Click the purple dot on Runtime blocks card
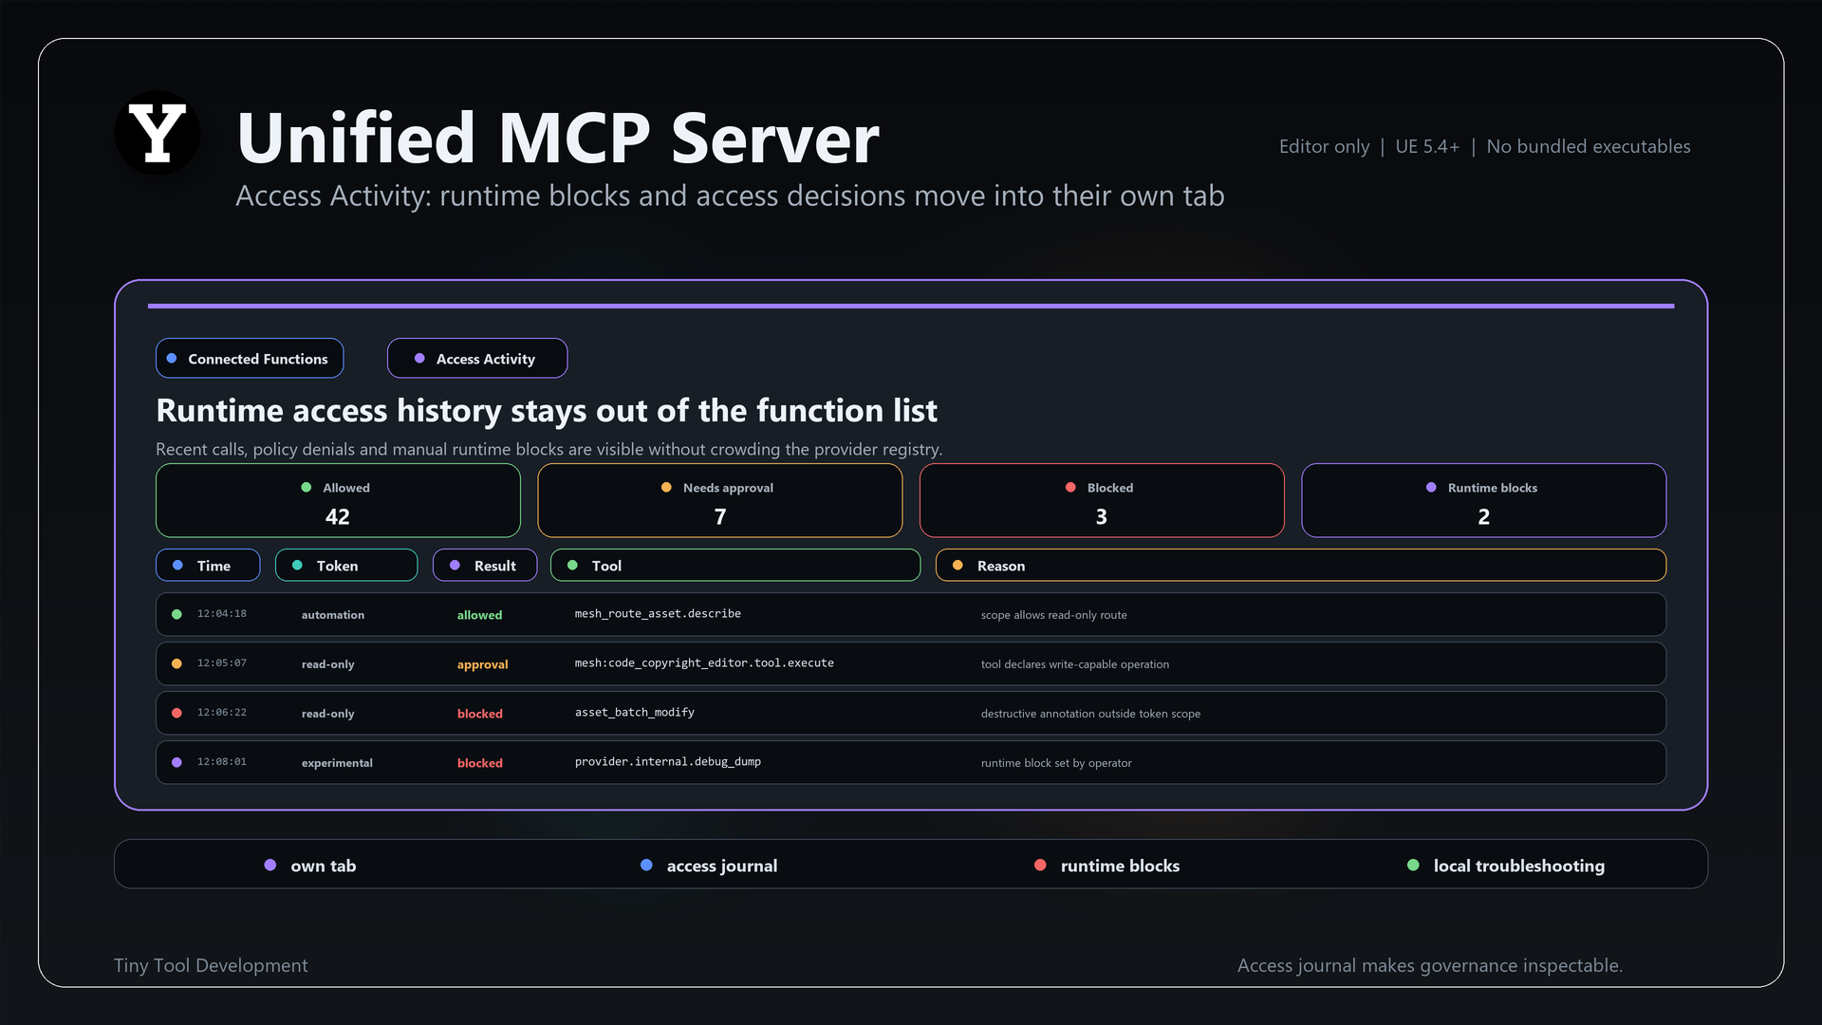This screenshot has height=1025, width=1822. (1431, 487)
